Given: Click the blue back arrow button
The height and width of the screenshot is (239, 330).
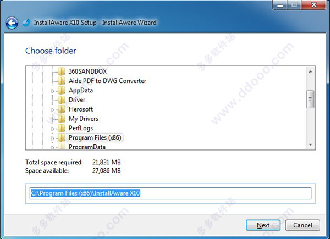Looking at the screenshot, I should point(12,23).
